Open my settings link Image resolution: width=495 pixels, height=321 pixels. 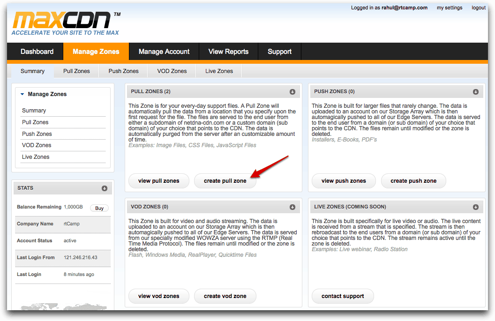click(x=450, y=7)
